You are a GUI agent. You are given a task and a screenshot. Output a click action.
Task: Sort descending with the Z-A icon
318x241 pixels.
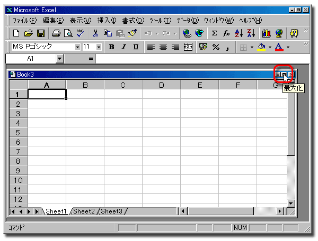click(x=251, y=33)
